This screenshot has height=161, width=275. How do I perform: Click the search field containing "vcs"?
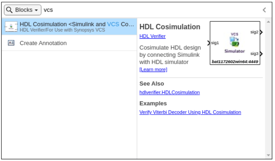[151, 10]
